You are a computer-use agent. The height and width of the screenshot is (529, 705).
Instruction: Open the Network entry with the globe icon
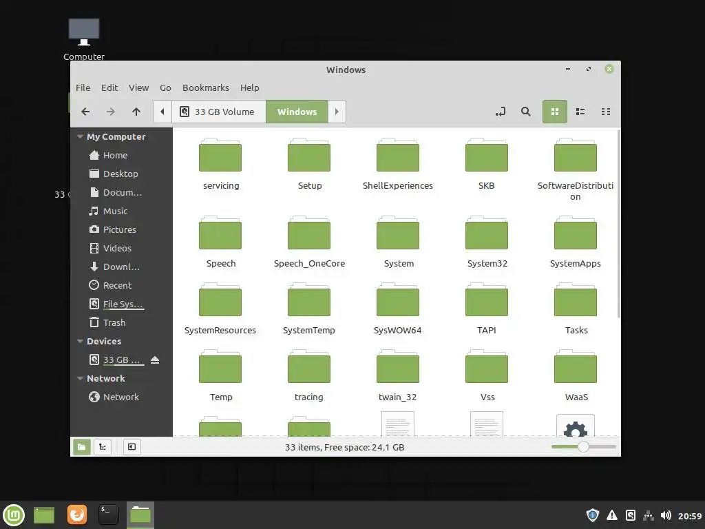[121, 397]
